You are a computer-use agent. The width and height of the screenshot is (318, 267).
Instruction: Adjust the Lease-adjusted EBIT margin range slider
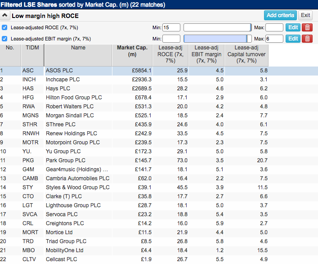pos(217,39)
